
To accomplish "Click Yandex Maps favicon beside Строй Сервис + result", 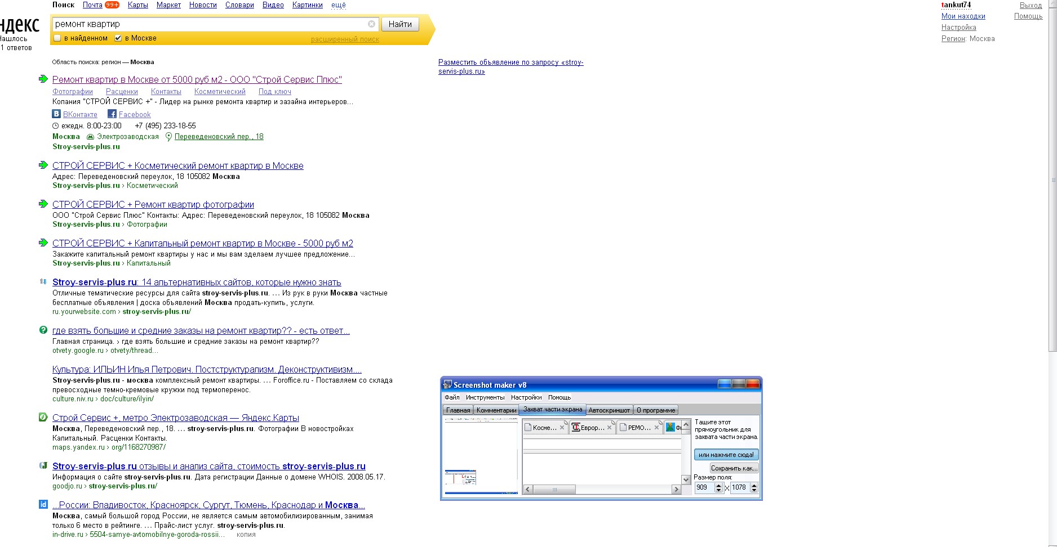I will click(x=43, y=417).
